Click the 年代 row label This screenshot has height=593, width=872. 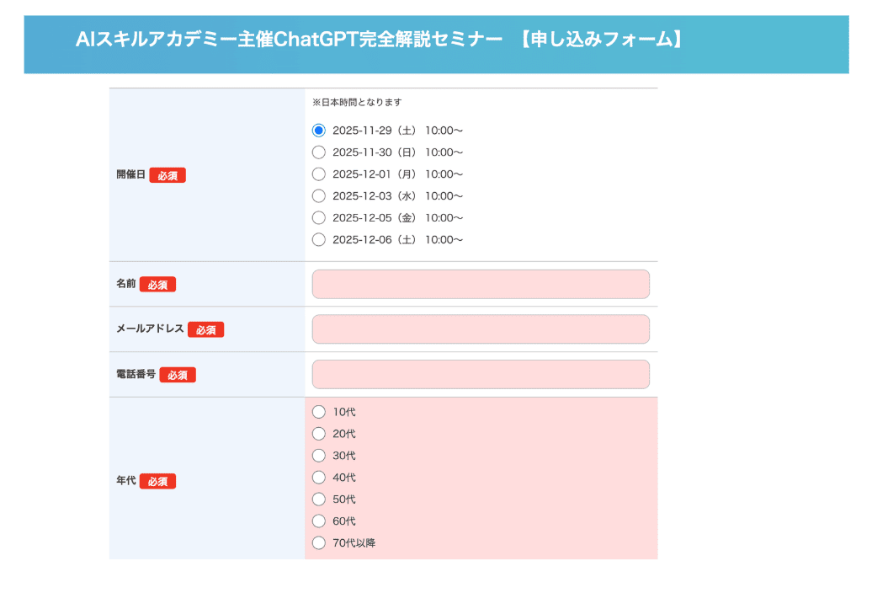click(125, 481)
